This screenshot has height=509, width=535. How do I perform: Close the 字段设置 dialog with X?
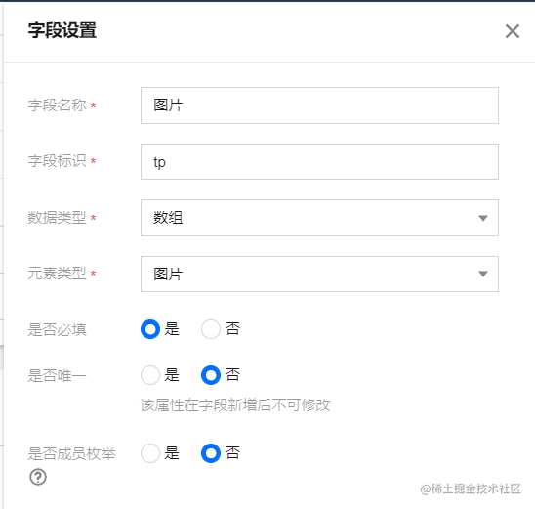[x=513, y=31]
